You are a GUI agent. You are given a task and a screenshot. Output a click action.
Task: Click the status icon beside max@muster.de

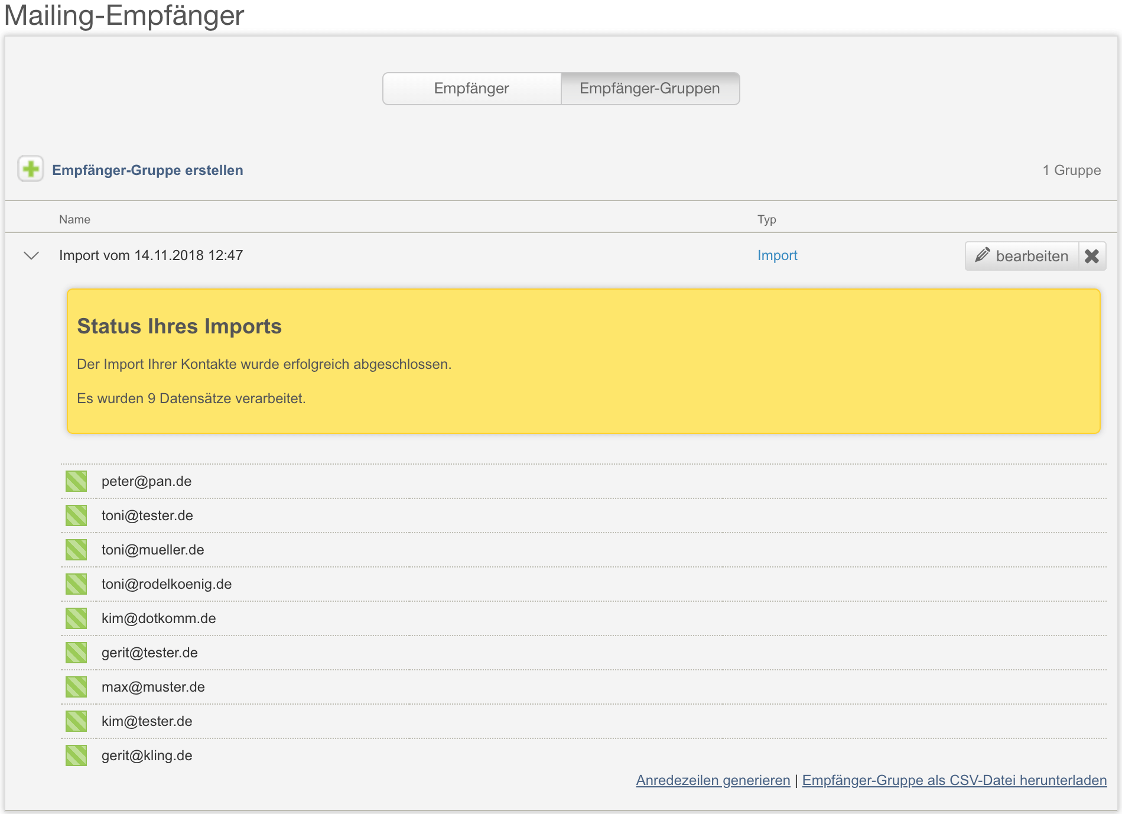click(76, 687)
